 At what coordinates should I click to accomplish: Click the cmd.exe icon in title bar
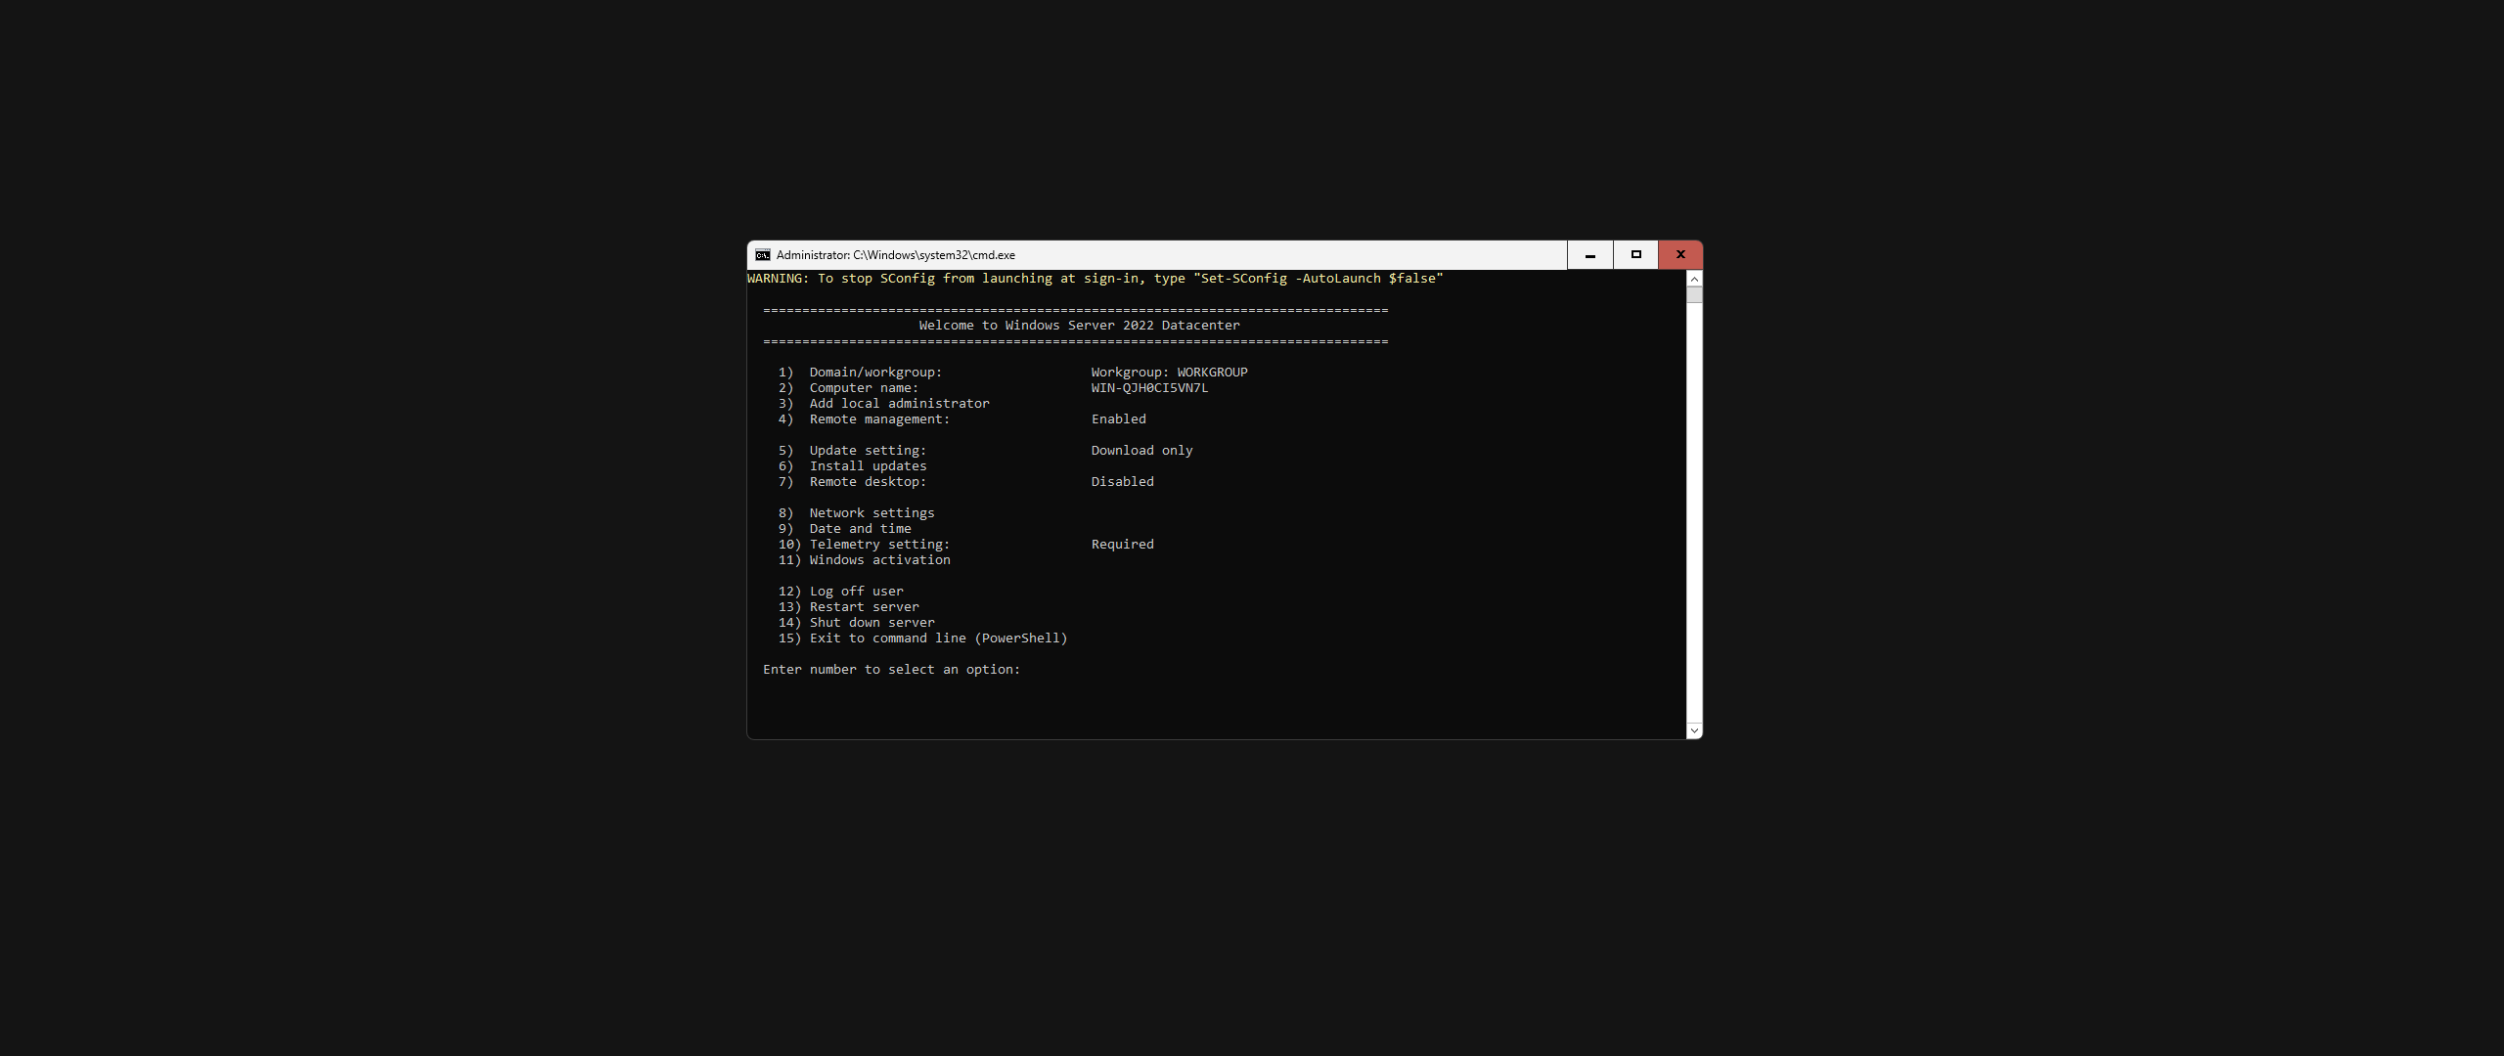pos(762,255)
